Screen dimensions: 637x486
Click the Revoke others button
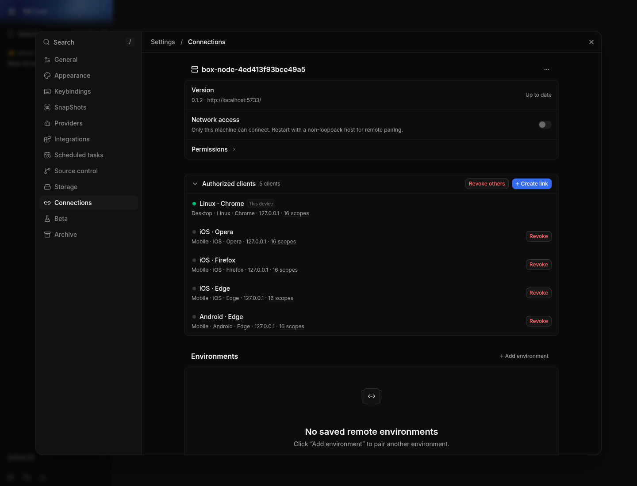tap(487, 184)
